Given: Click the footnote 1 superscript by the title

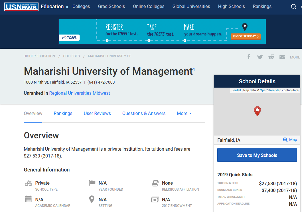Looking at the screenshot, I should [194, 70].
